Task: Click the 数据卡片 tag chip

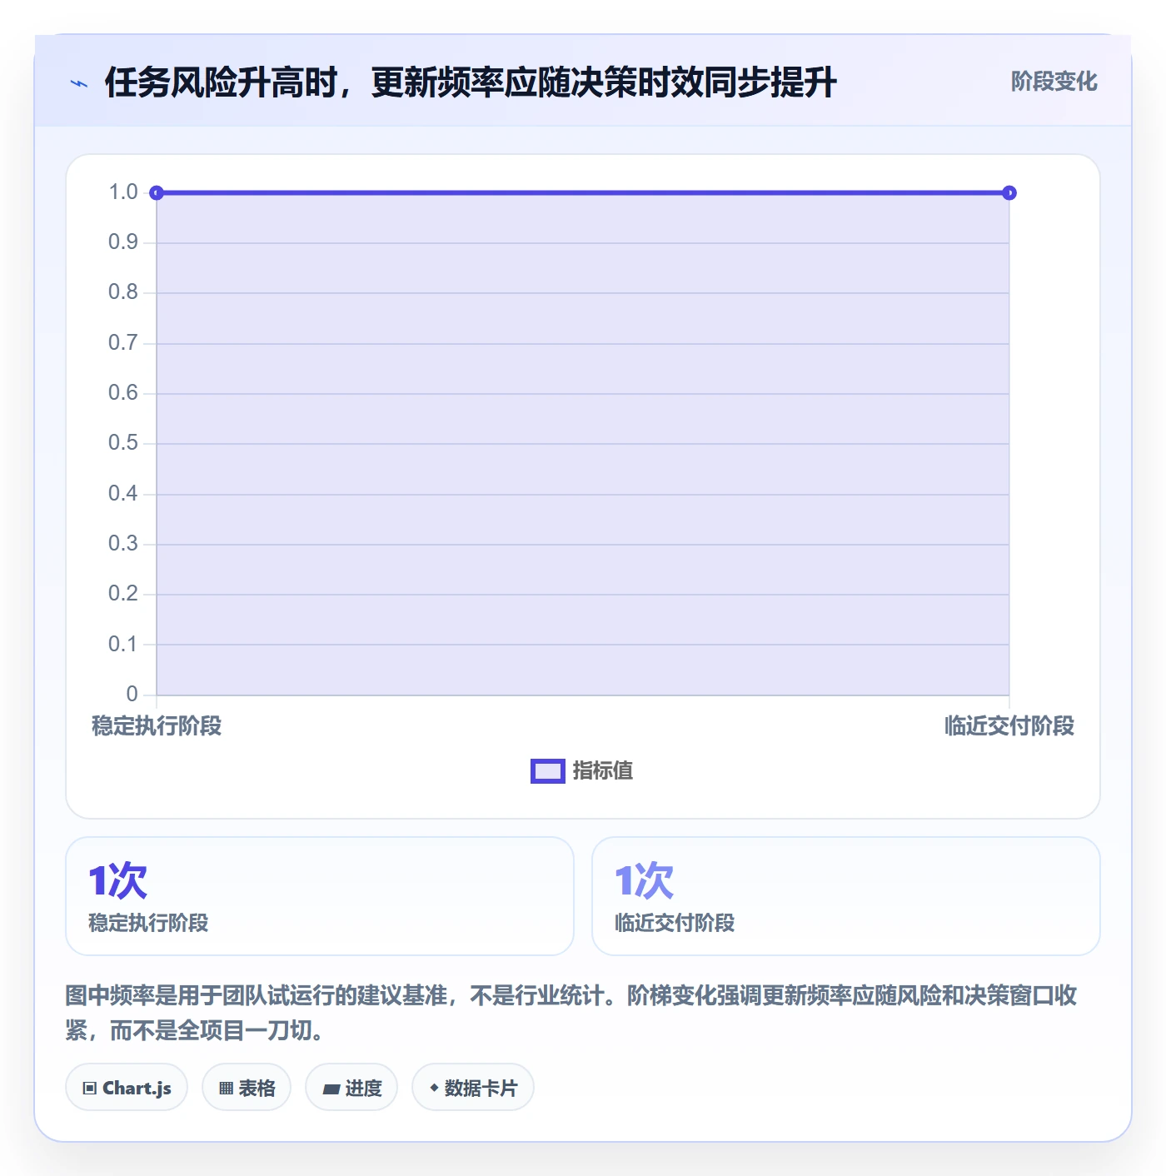Action: point(473,1087)
